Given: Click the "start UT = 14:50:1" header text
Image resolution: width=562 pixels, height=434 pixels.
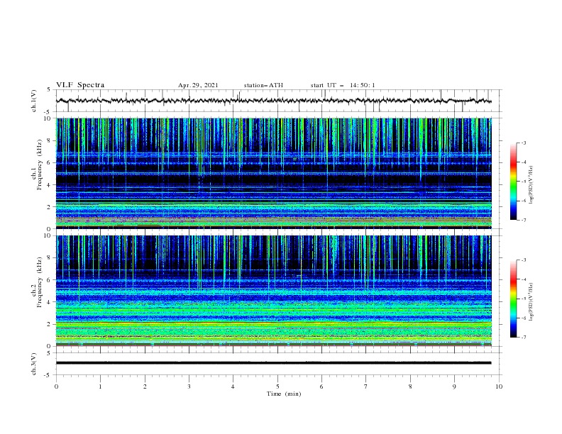Looking at the screenshot, I should coord(343,85).
